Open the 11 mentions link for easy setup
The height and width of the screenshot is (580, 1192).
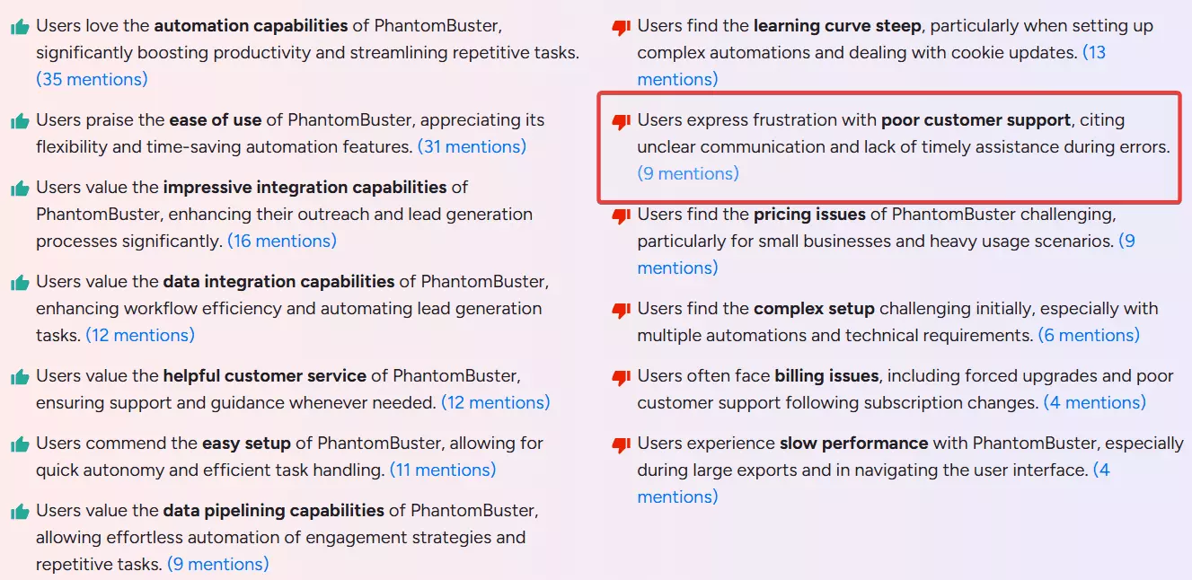[443, 470]
